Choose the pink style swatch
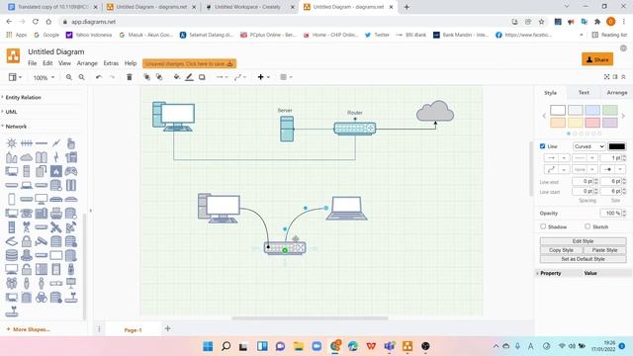633x356 pixels. (592, 123)
